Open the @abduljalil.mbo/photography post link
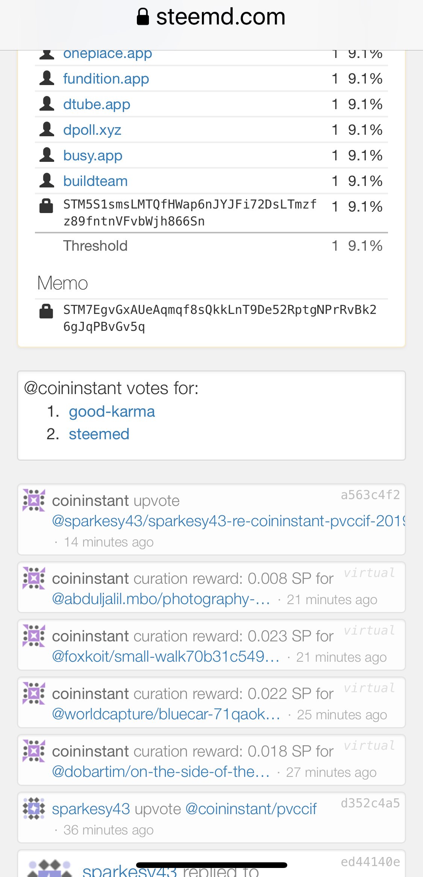 point(161,599)
